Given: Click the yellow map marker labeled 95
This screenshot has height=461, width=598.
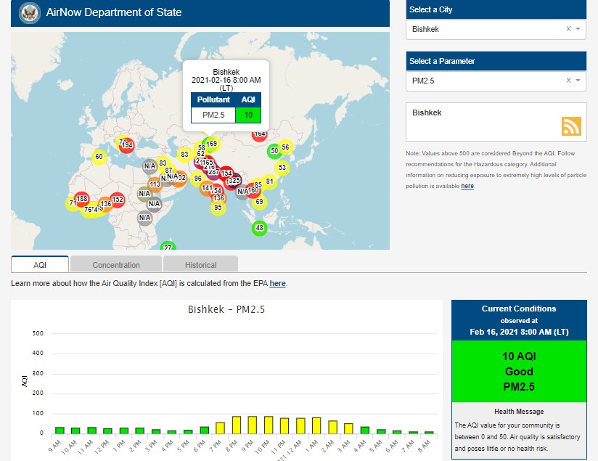Looking at the screenshot, I should coord(218,208).
